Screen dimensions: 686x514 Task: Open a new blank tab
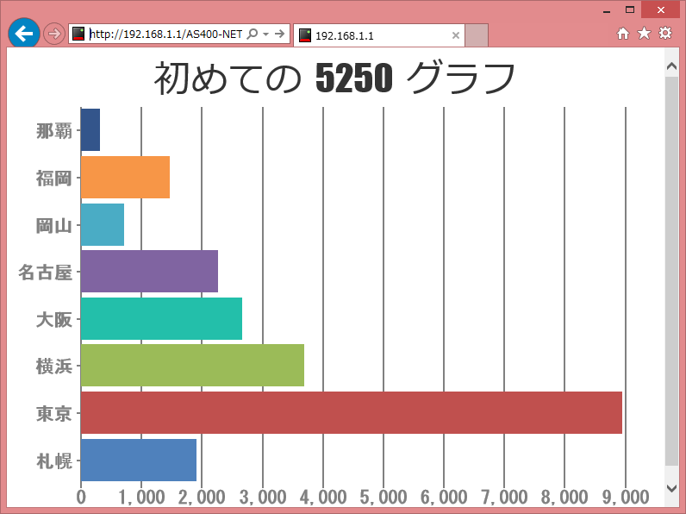click(x=477, y=35)
